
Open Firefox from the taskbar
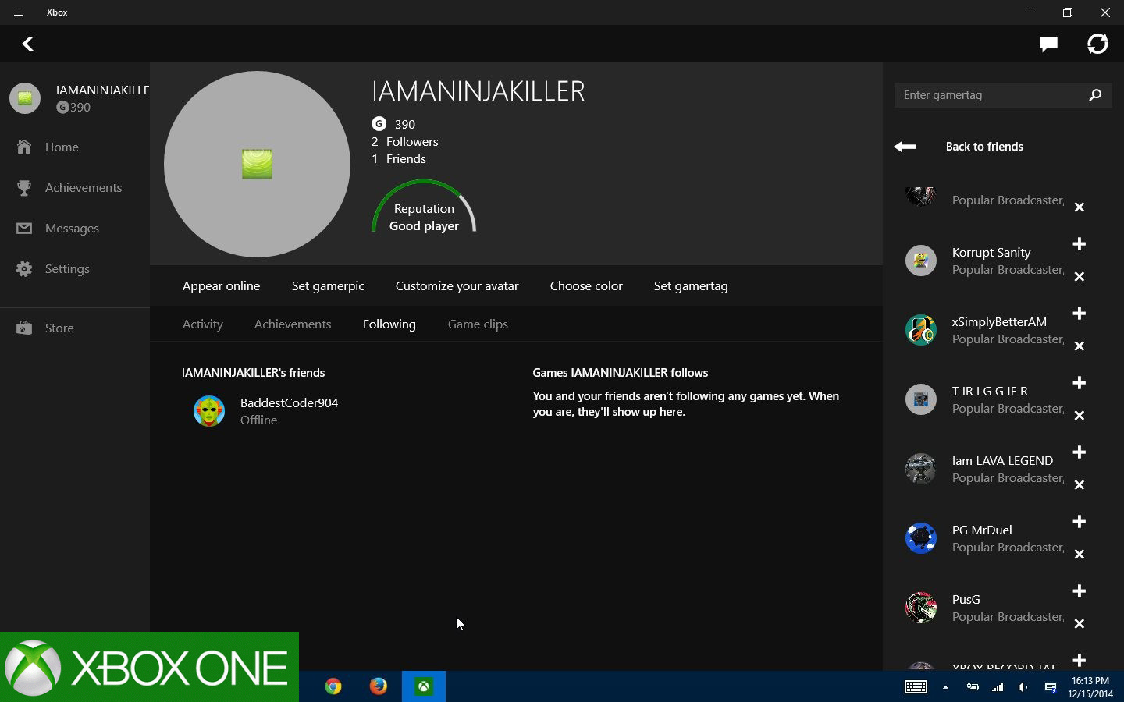tap(379, 686)
